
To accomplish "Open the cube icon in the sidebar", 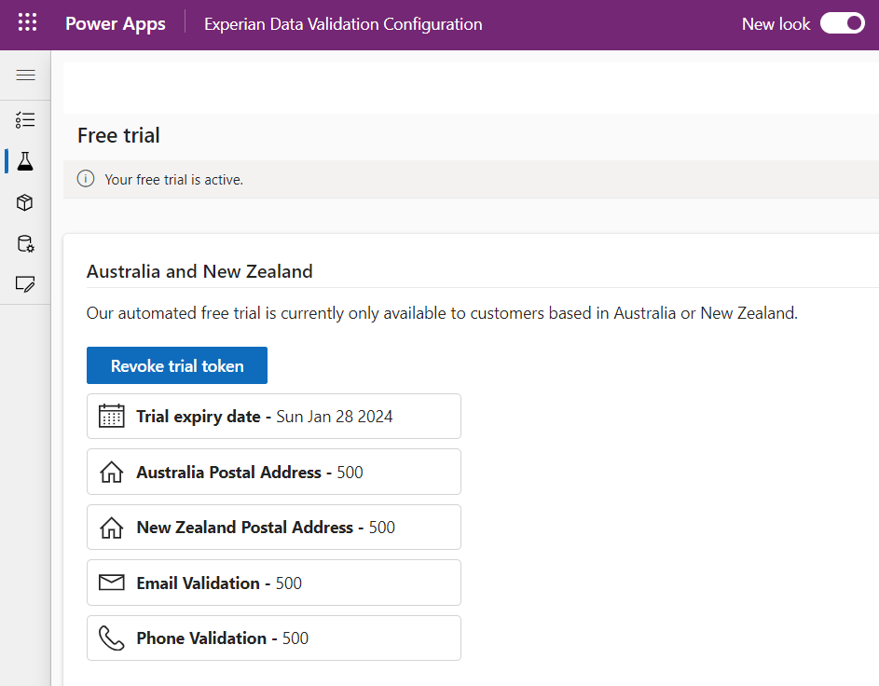I will (25, 202).
